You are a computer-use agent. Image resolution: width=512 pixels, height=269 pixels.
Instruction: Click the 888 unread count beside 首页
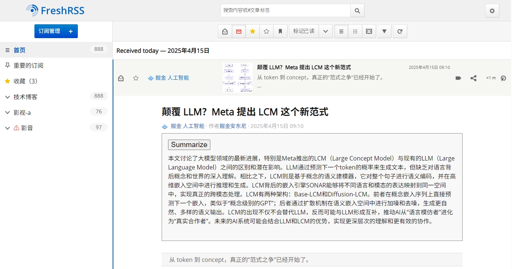coord(99,49)
